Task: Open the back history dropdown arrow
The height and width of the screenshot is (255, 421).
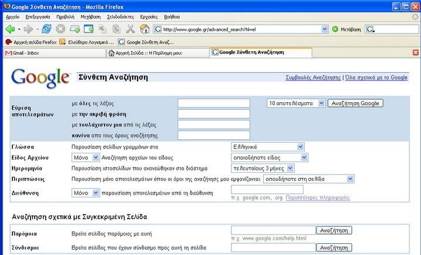Action: pyautogui.click(x=19, y=29)
